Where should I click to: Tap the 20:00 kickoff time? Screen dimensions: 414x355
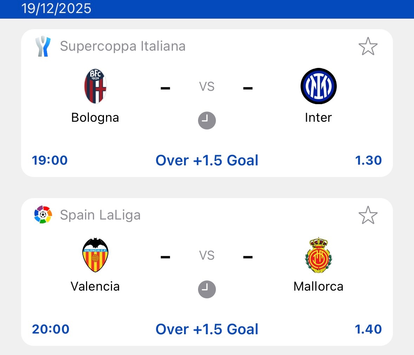tap(51, 329)
